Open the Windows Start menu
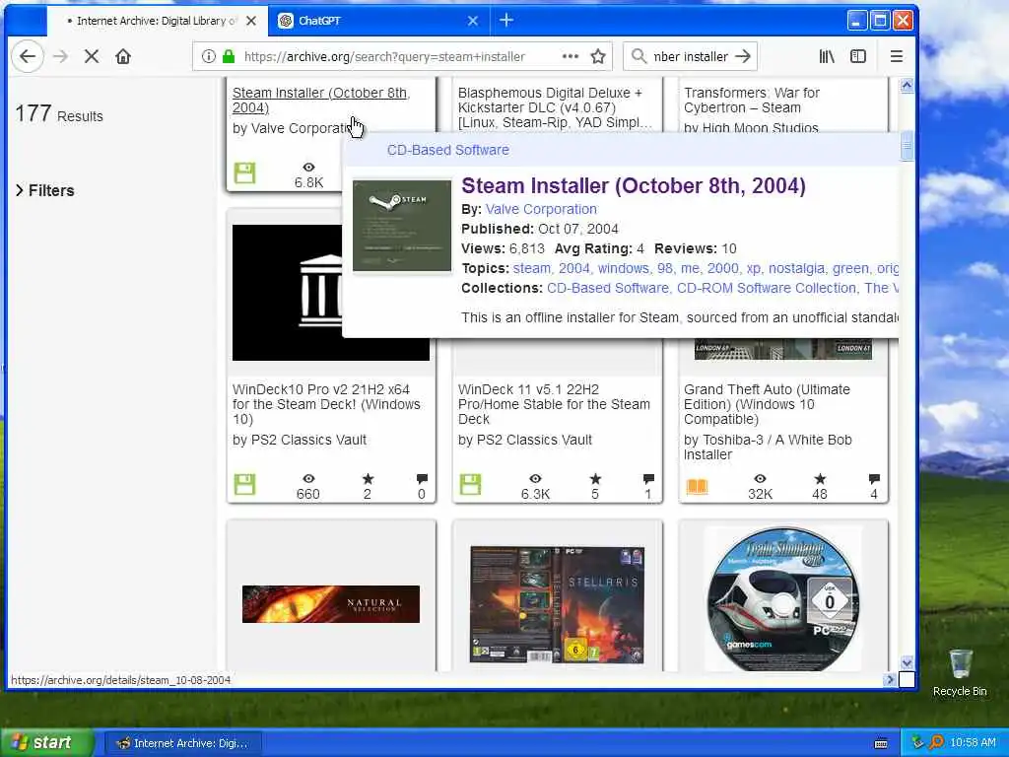Image resolution: width=1009 pixels, height=757 pixels. (x=46, y=742)
